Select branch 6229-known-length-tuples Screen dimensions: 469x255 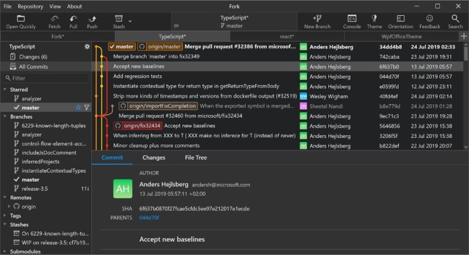(x=46, y=126)
